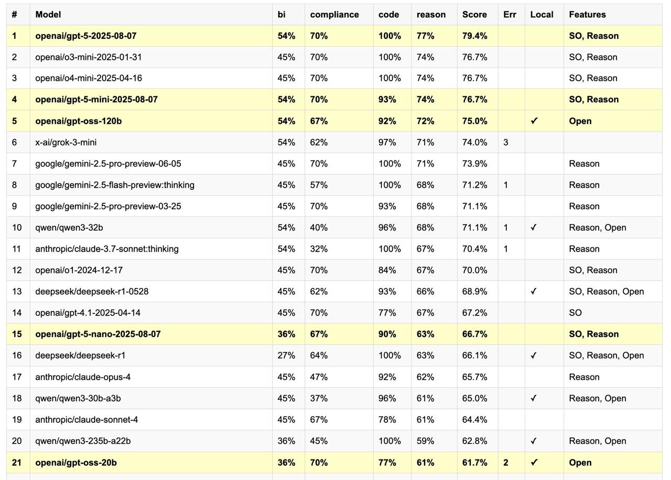The image size is (671, 480).
Task: Click the Local checkmark for deepseek-r1-0528
Action: [534, 291]
